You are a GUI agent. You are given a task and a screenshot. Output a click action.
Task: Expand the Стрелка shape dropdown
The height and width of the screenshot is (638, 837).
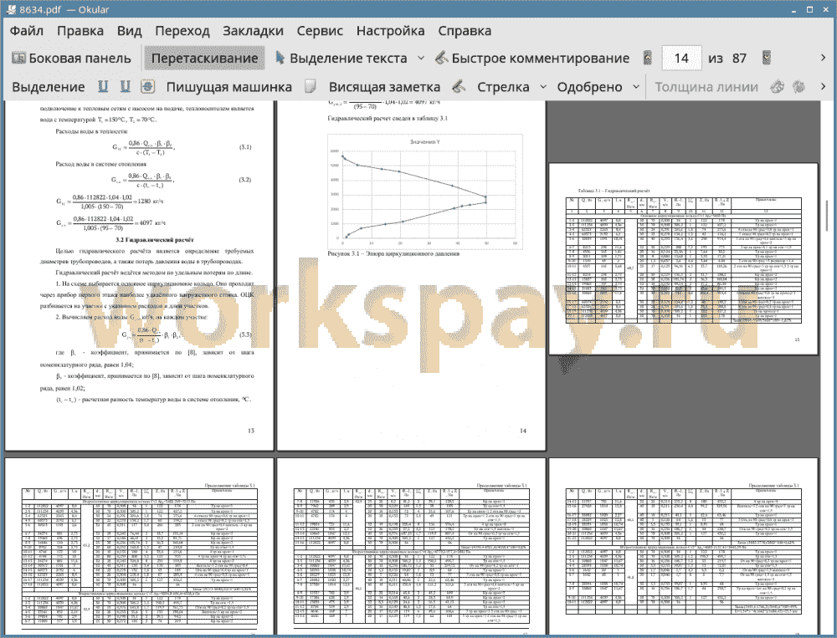coord(543,86)
